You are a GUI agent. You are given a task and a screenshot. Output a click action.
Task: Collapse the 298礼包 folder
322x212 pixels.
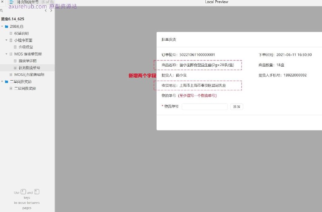point(2,27)
